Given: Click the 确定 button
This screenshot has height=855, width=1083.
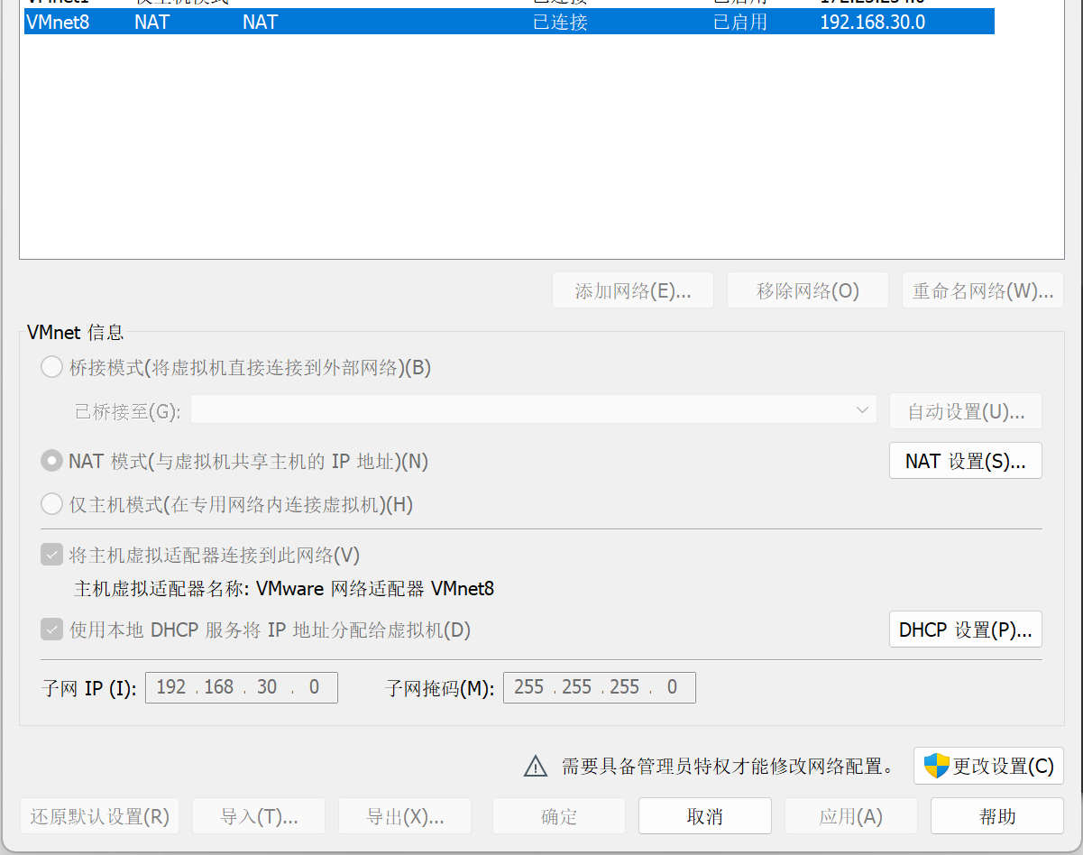Looking at the screenshot, I should coord(559,816).
